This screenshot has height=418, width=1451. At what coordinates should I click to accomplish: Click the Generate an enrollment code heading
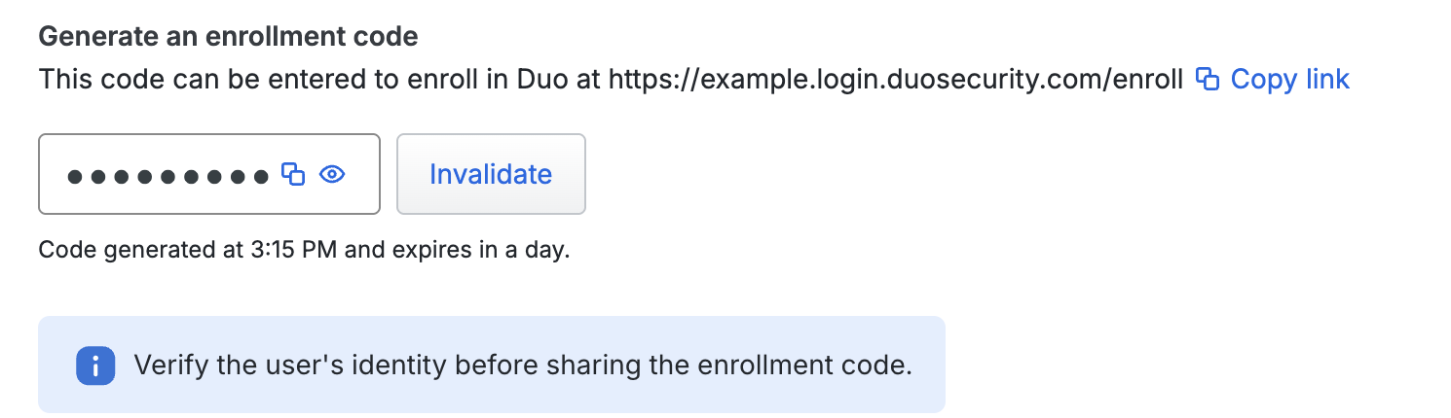tap(228, 38)
